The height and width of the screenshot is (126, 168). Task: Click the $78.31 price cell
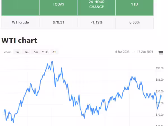(x=59, y=22)
